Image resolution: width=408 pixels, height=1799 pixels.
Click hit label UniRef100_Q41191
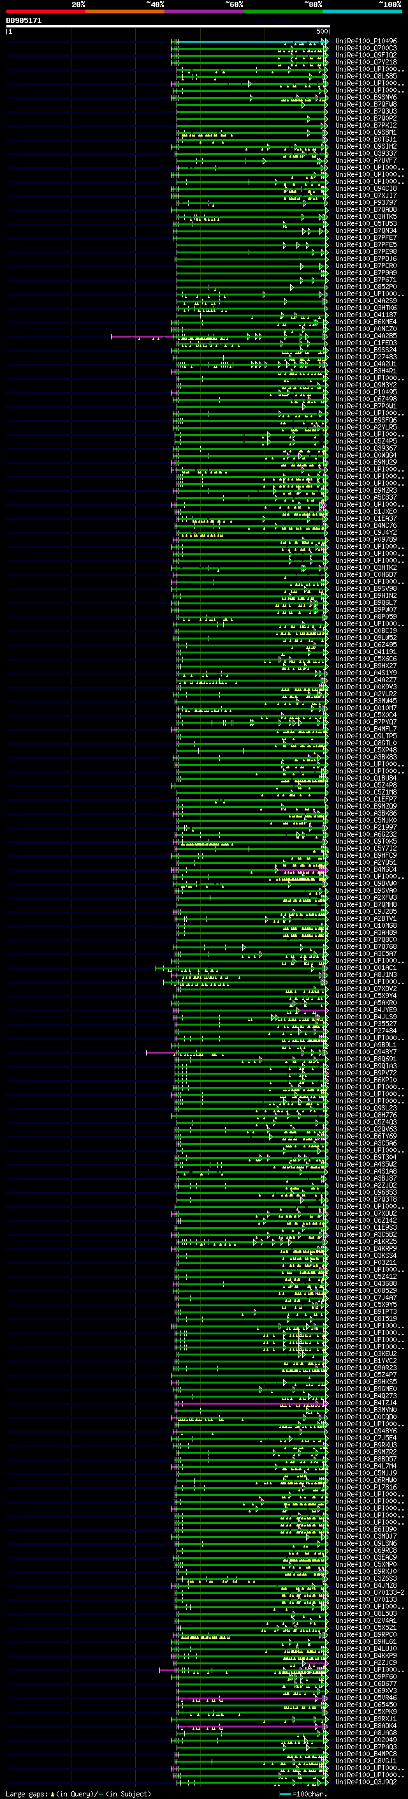coord(366,652)
